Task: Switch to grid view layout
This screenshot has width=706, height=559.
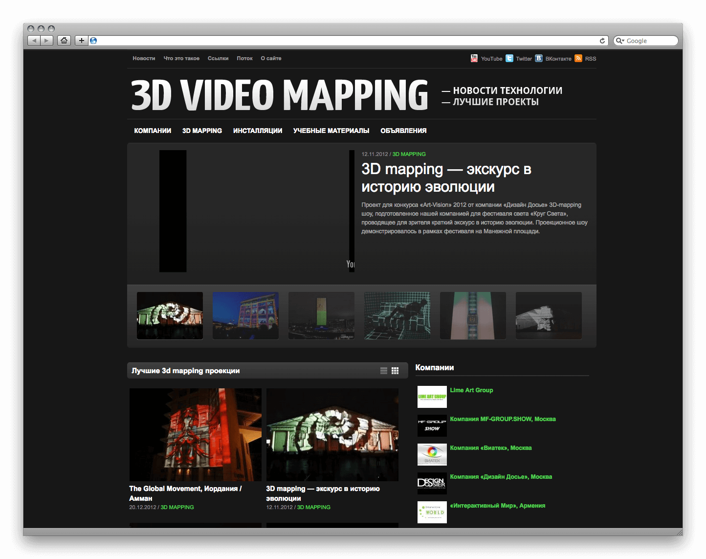Action: (395, 371)
